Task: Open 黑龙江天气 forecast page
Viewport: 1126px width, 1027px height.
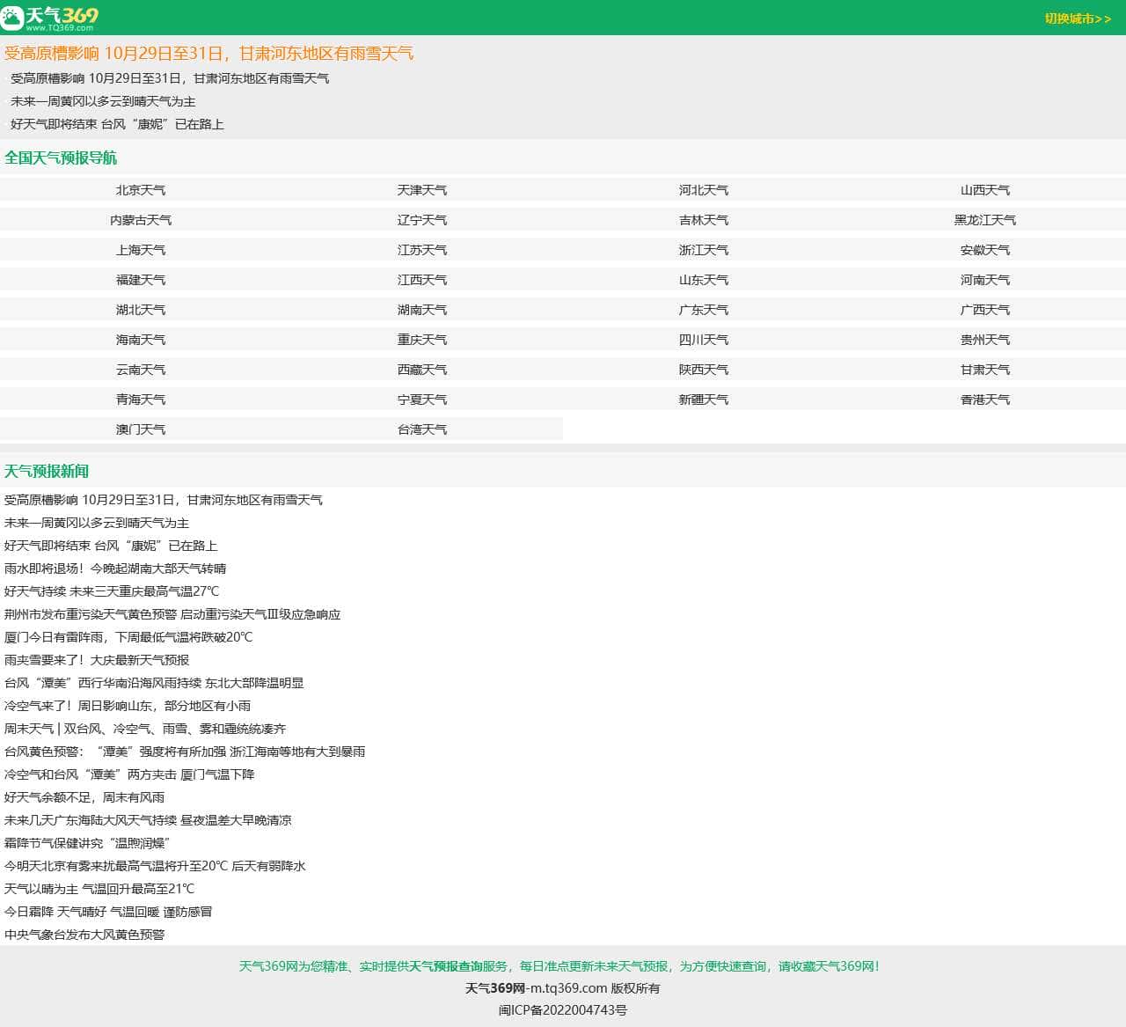Action: tap(984, 220)
